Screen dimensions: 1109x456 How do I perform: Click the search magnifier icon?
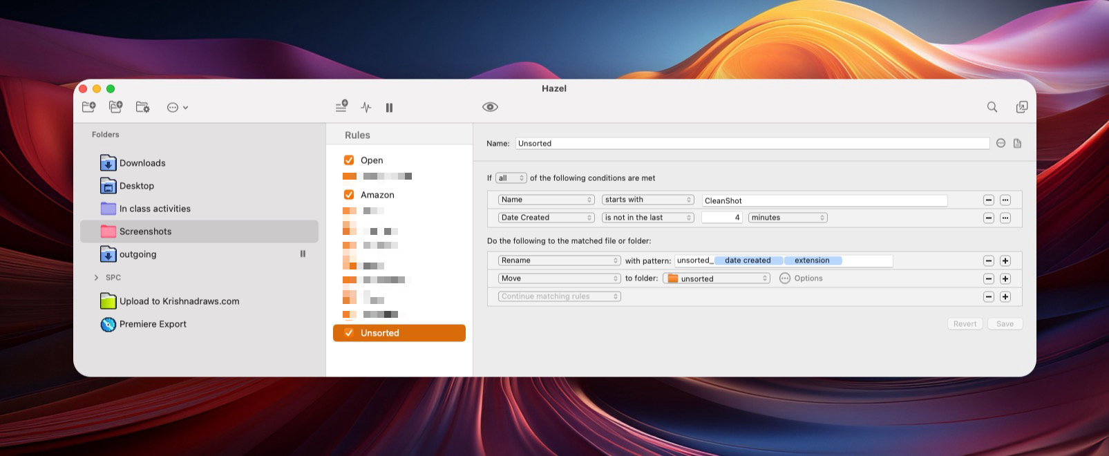[992, 107]
